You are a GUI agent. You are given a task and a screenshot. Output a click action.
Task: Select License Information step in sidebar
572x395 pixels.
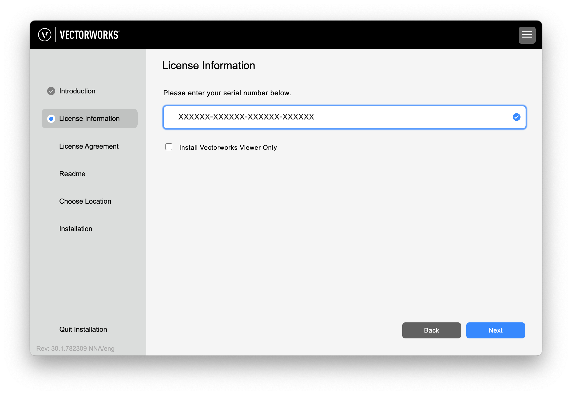89,118
